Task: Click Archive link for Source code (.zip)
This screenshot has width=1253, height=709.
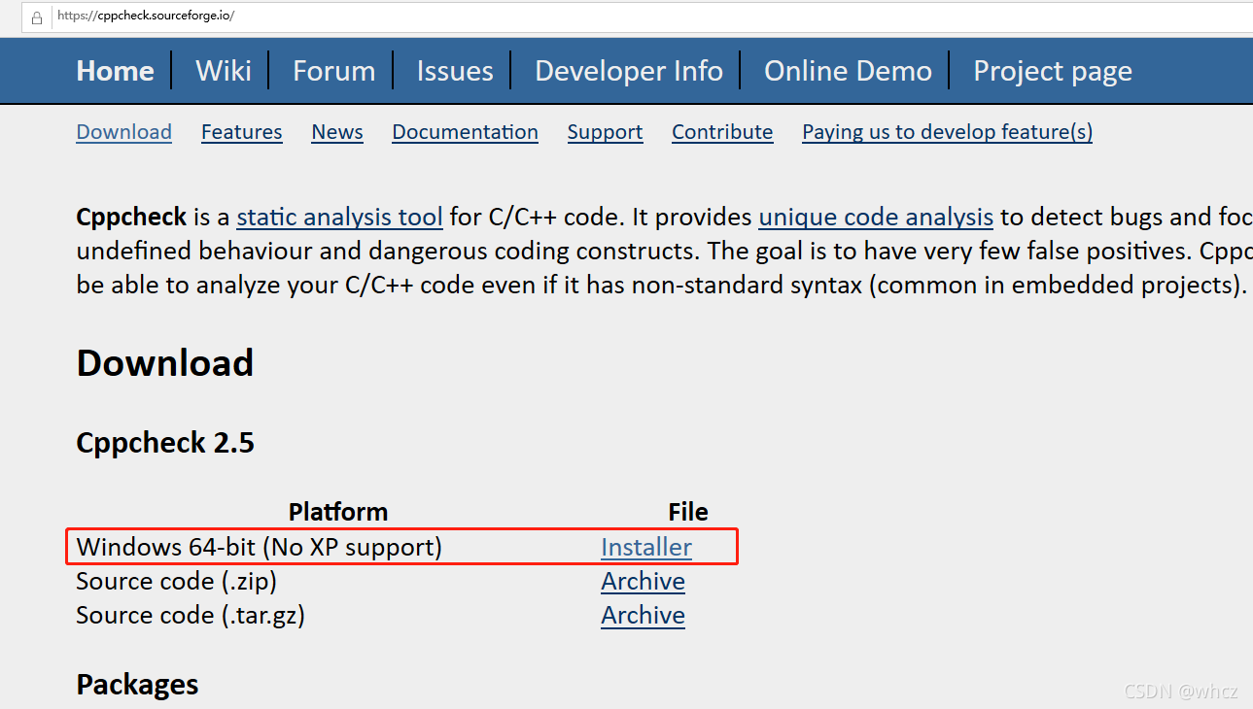Action: coord(643,581)
